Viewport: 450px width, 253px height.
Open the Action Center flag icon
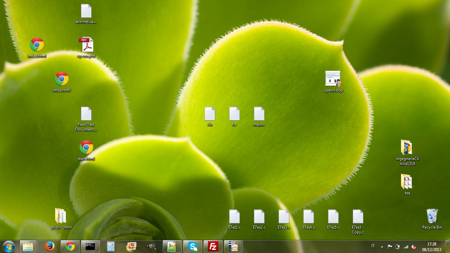pyautogui.click(x=390, y=246)
